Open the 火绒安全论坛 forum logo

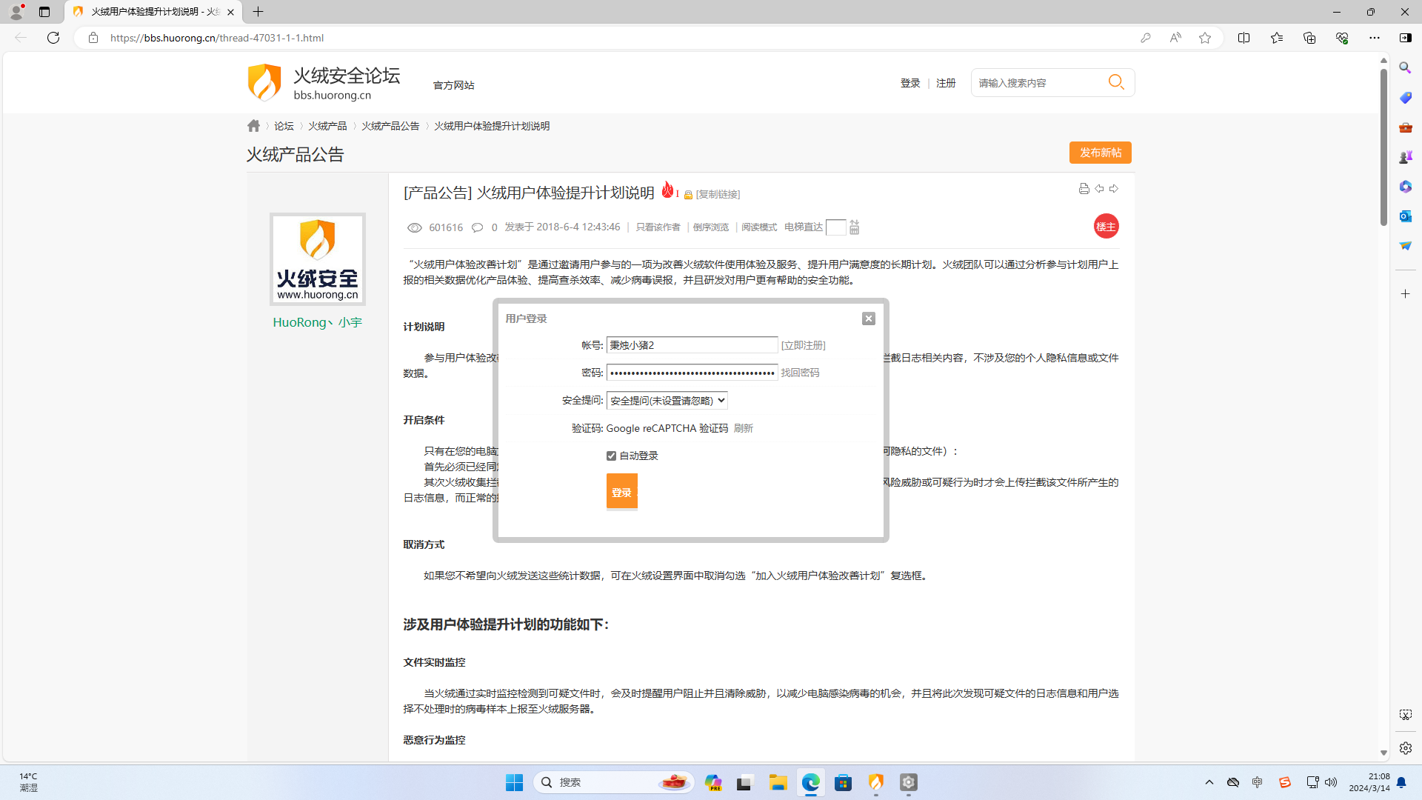tap(264, 82)
